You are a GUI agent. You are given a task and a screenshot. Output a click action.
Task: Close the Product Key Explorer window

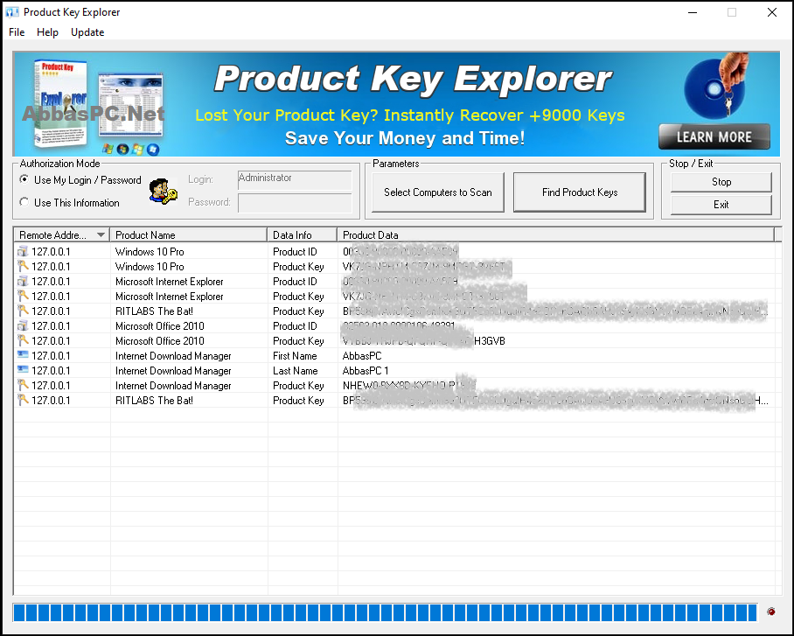pos(772,12)
